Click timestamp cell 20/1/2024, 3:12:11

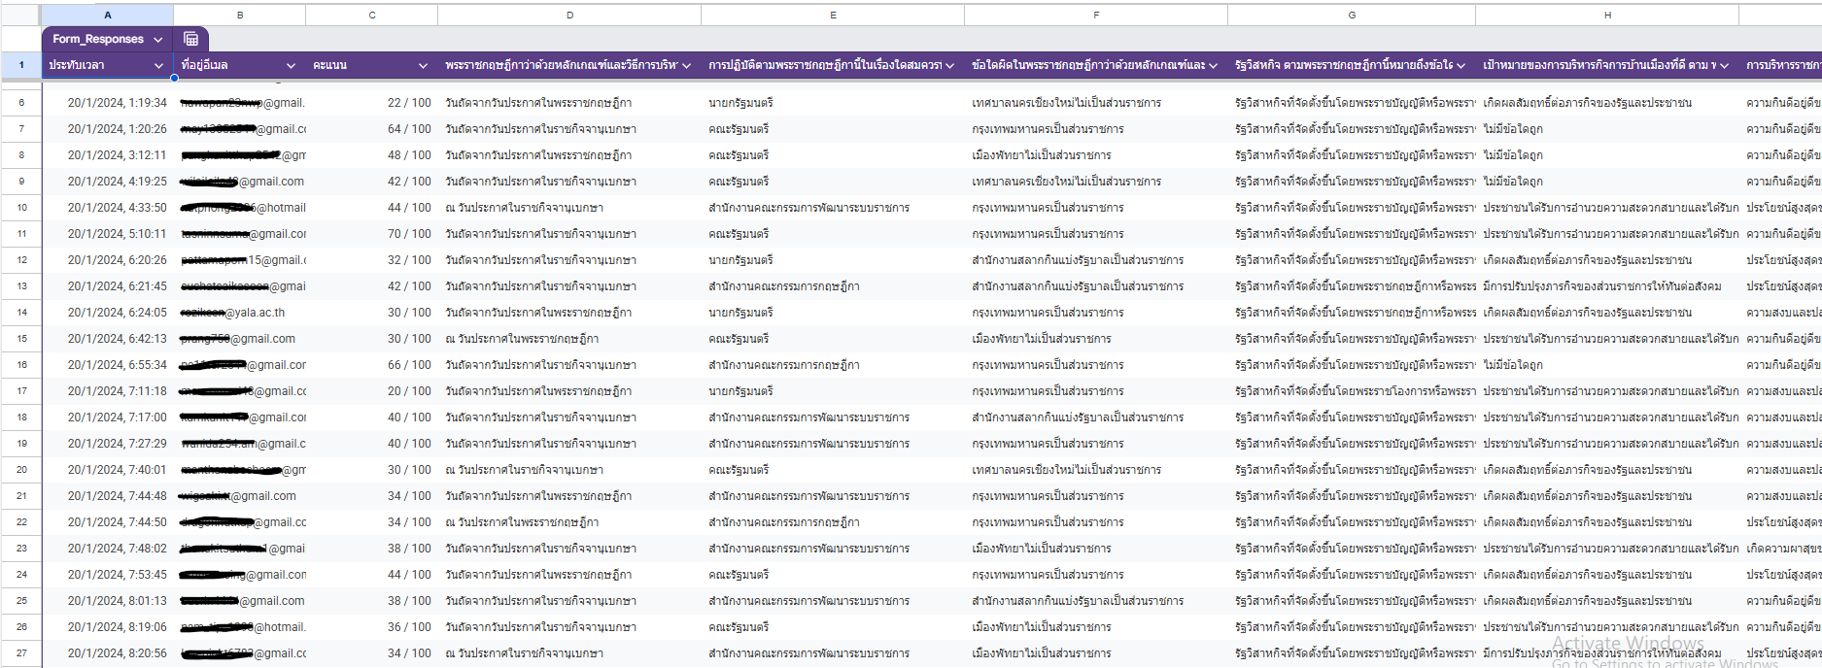tap(108, 154)
